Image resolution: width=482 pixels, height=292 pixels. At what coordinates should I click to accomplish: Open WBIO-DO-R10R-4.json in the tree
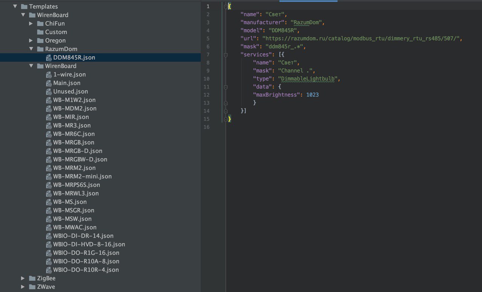[86, 270]
